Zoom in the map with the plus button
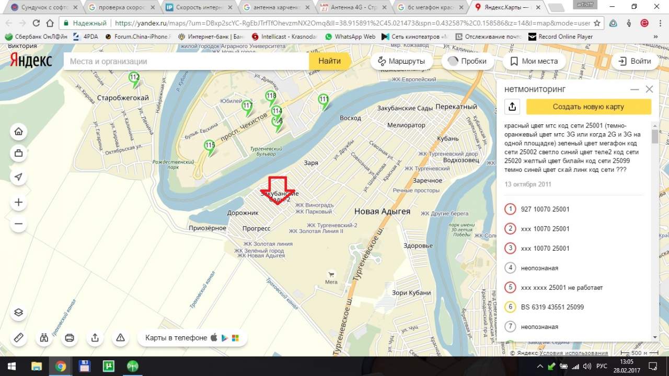Screen dimensions: 669x376 tap(19, 202)
